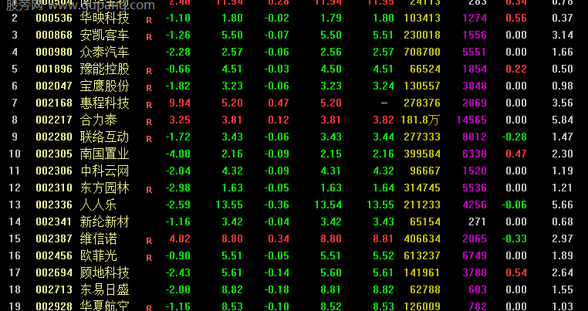Select stock name 惠程科技

[105, 103]
